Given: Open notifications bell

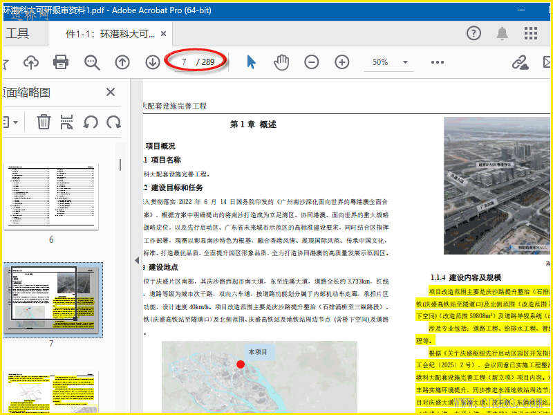Looking at the screenshot, I should pyautogui.click(x=503, y=33).
